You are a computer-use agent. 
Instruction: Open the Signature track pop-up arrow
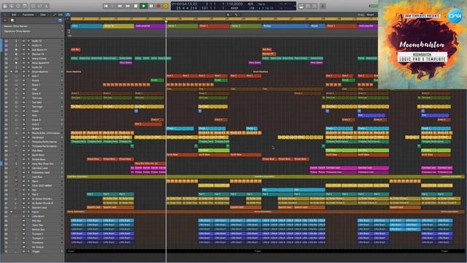(62, 31)
